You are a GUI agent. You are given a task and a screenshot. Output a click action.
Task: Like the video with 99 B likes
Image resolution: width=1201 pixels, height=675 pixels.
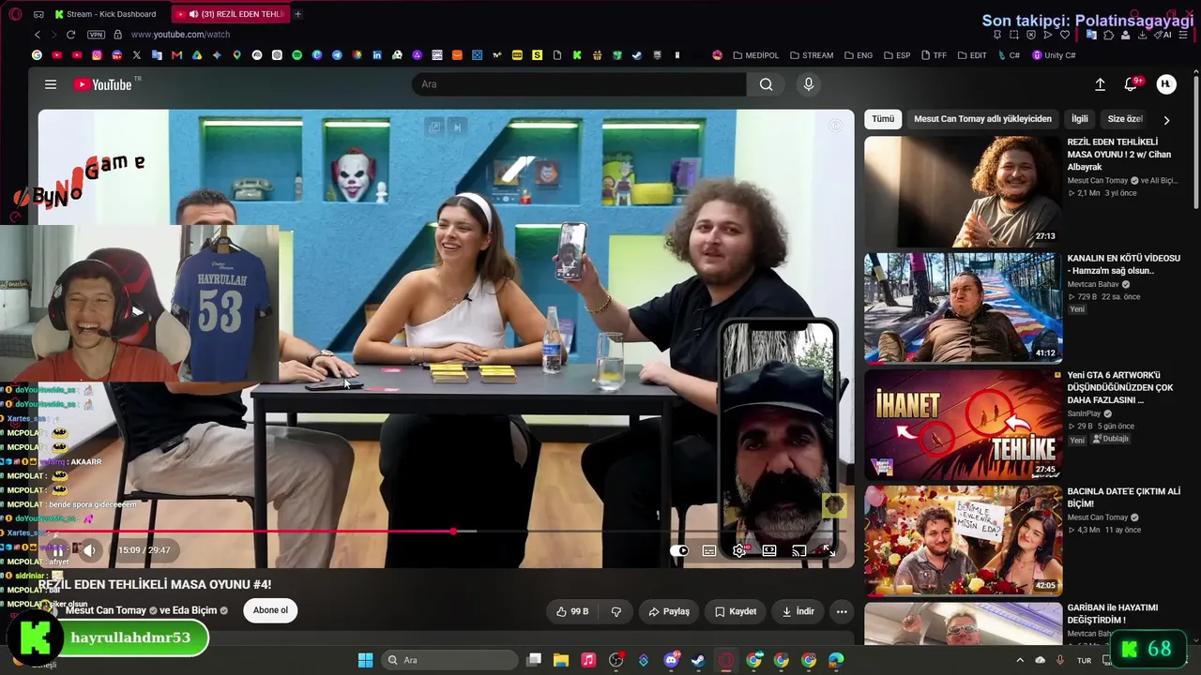[571, 611]
